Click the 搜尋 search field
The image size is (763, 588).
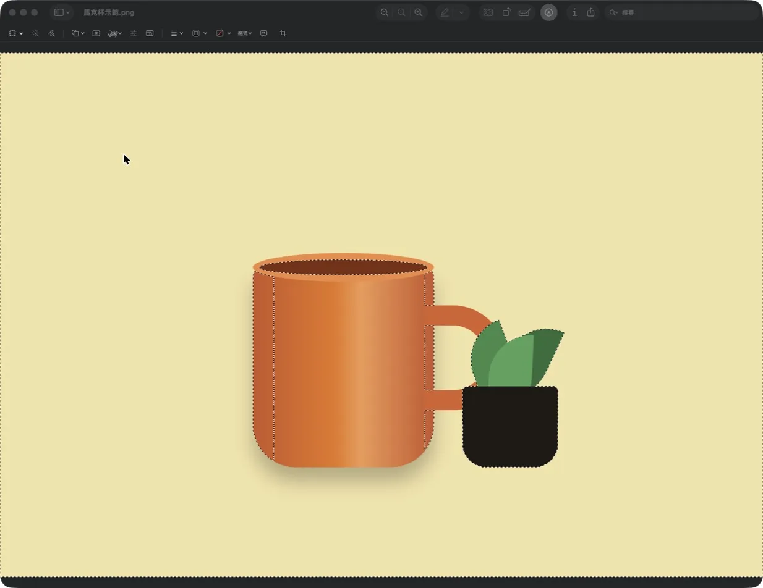tap(681, 12)
